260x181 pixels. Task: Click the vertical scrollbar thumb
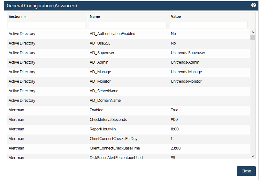(x=253, y=37)
